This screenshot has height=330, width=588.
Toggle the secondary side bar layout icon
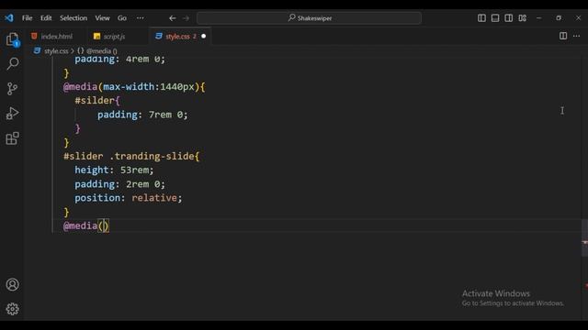tap(509, 18)
